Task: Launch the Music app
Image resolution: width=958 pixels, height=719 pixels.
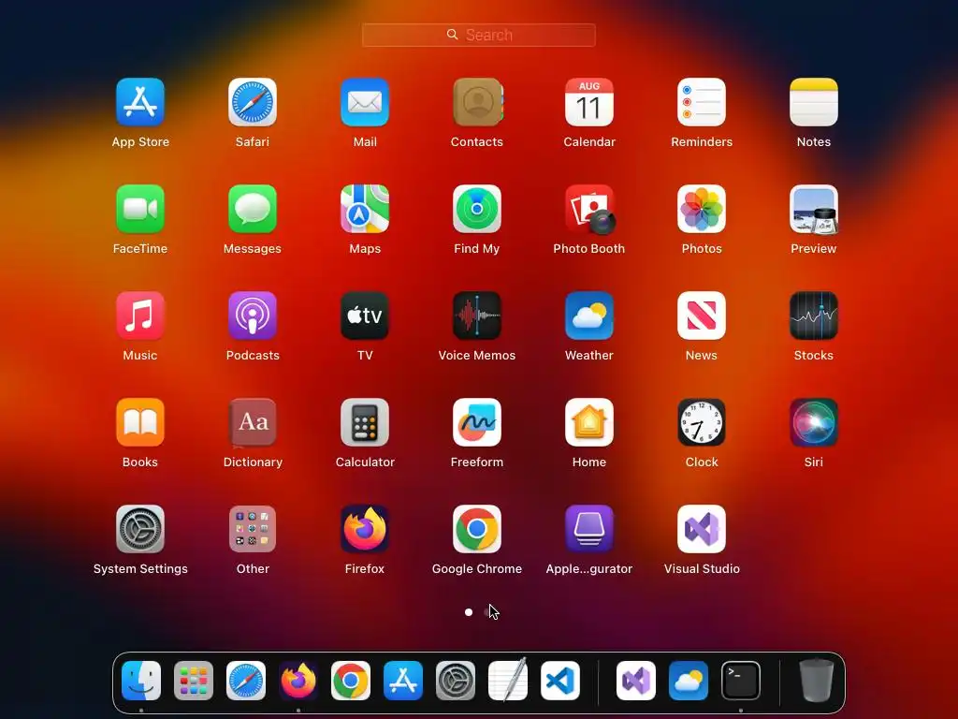Action: 140,315
